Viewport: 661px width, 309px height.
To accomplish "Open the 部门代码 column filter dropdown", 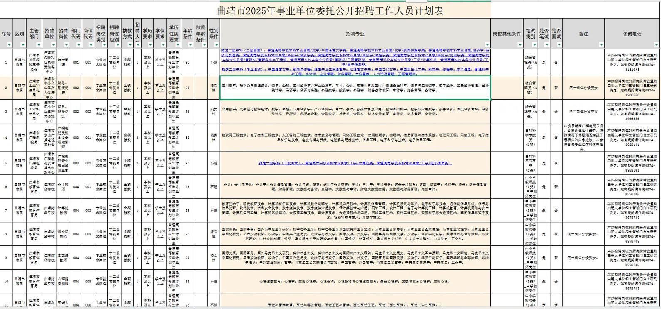I will [79, 45].
